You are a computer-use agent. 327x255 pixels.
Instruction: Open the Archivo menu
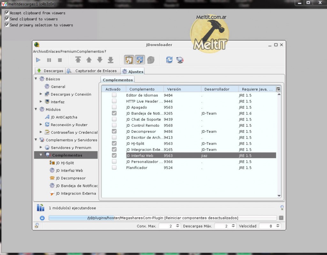40,51
